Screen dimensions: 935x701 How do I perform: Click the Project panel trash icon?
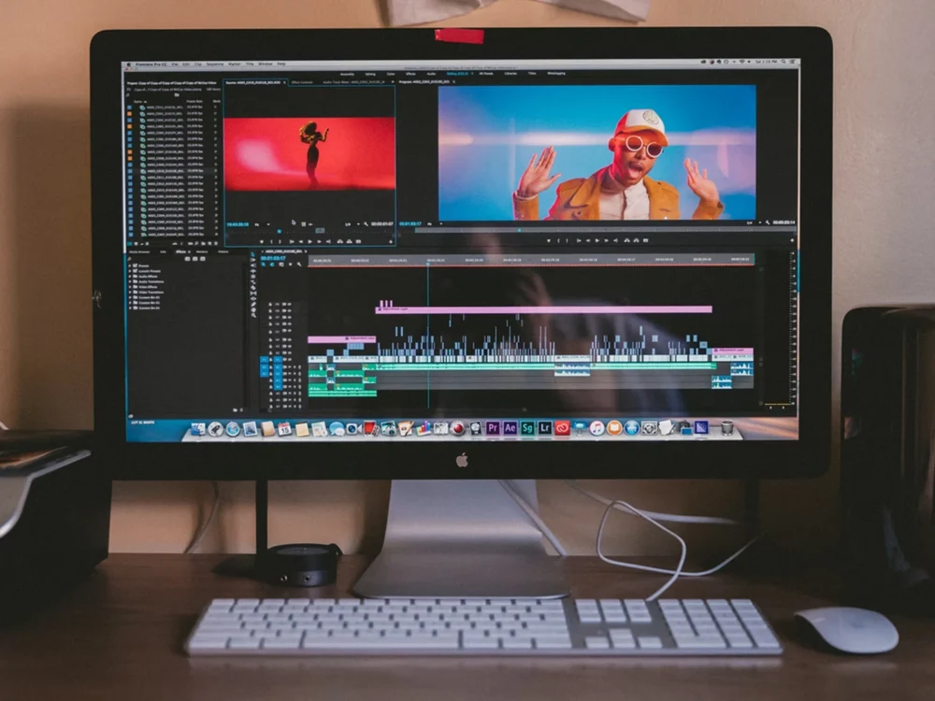216,244
